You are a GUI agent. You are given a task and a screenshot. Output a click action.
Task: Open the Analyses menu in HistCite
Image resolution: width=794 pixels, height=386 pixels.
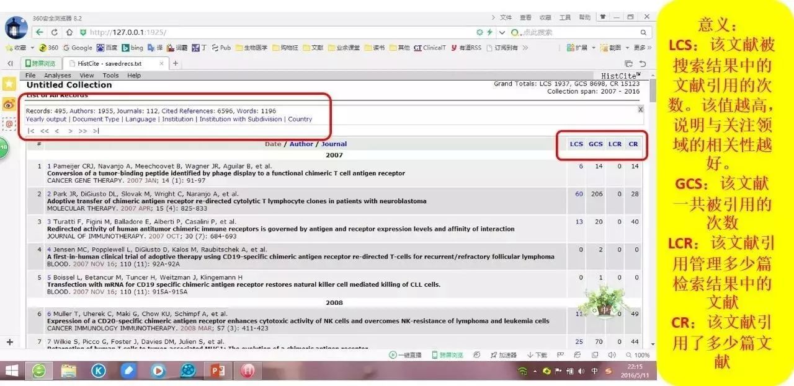click(x=58, y=75)
